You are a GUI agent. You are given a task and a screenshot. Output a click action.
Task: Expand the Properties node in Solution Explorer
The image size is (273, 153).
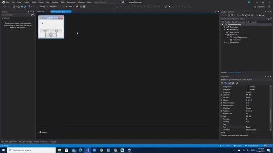pyautogui.click(x=225, y=27)
